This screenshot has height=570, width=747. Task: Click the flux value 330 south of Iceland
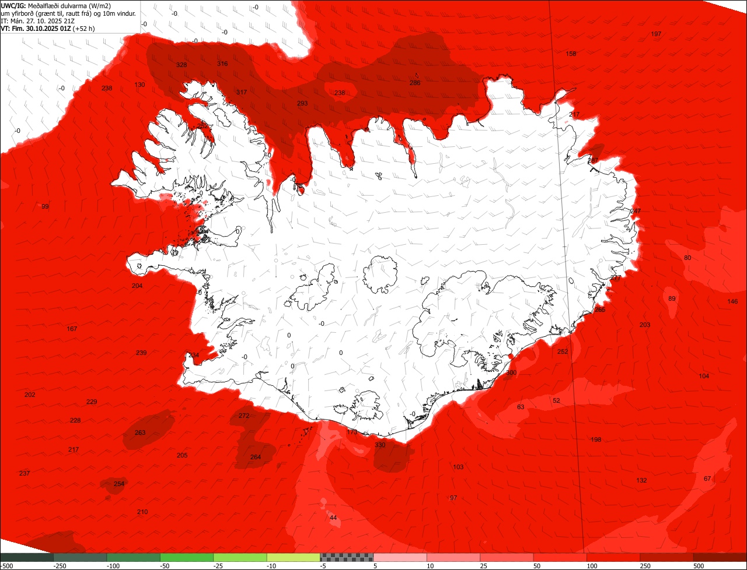tap(380, 445)
